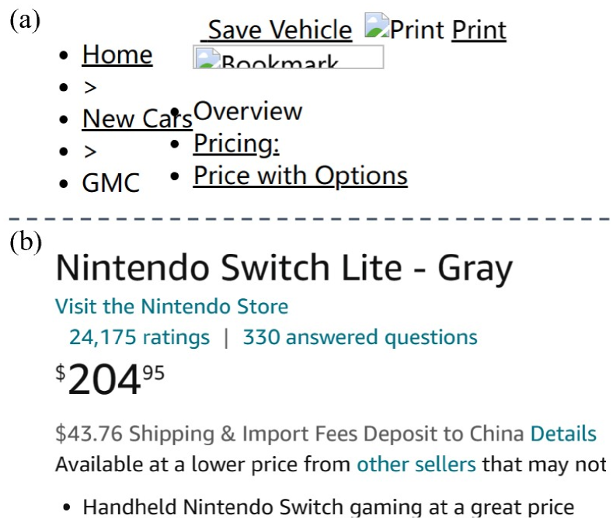Open the Price with Options link
613x519 pixels.
pyautogui.click(x=300, y=176)
